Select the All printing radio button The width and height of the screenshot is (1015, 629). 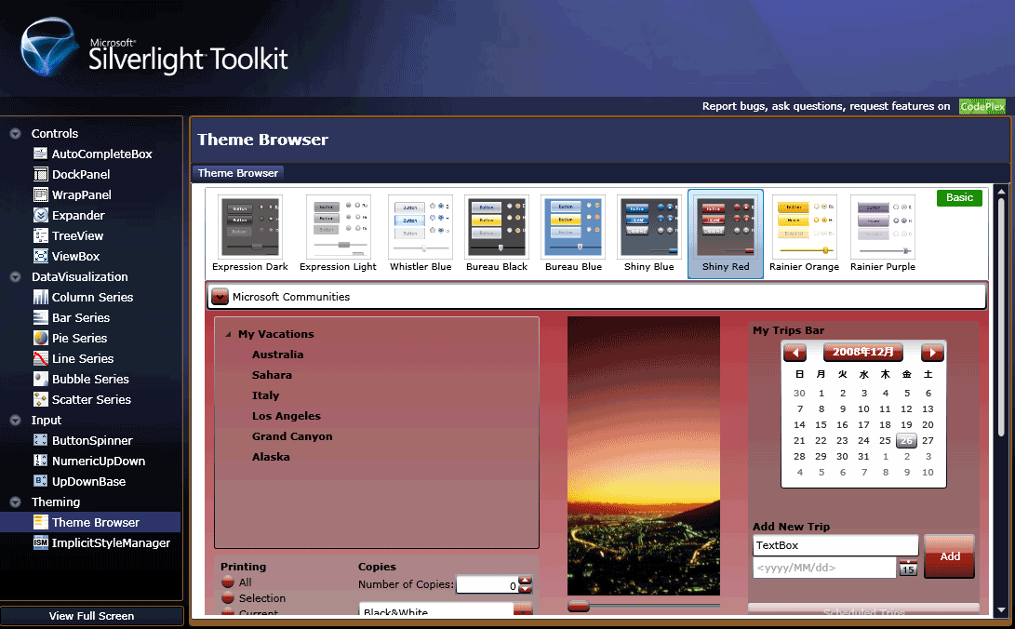point(227,582)
